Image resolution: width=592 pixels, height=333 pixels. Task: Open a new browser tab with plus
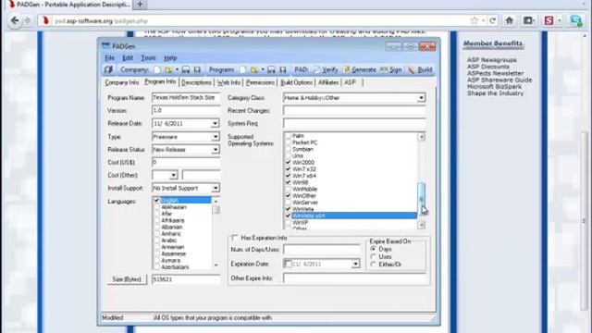coord(140,5)
